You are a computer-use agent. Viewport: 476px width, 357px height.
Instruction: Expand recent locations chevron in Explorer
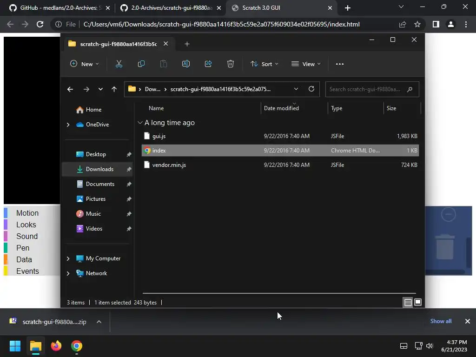100,89
